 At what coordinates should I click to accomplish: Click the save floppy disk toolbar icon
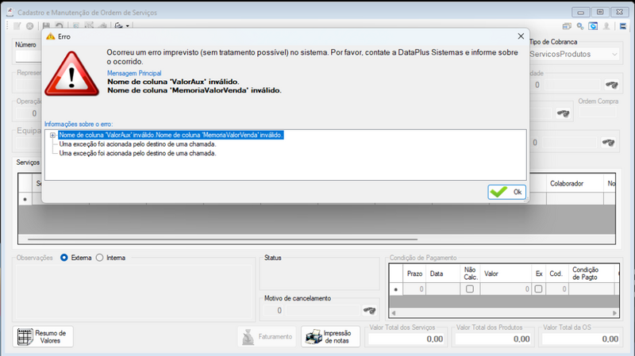pos(46,25)
